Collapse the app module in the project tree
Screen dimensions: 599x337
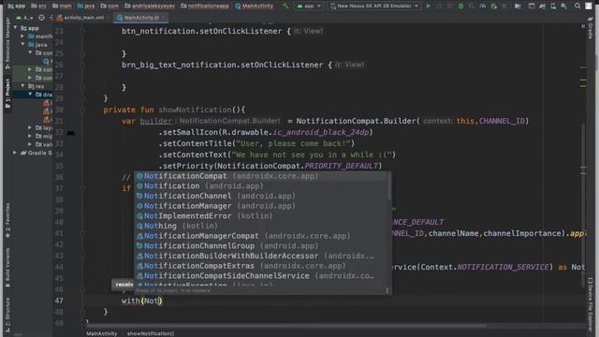(15, 28)
